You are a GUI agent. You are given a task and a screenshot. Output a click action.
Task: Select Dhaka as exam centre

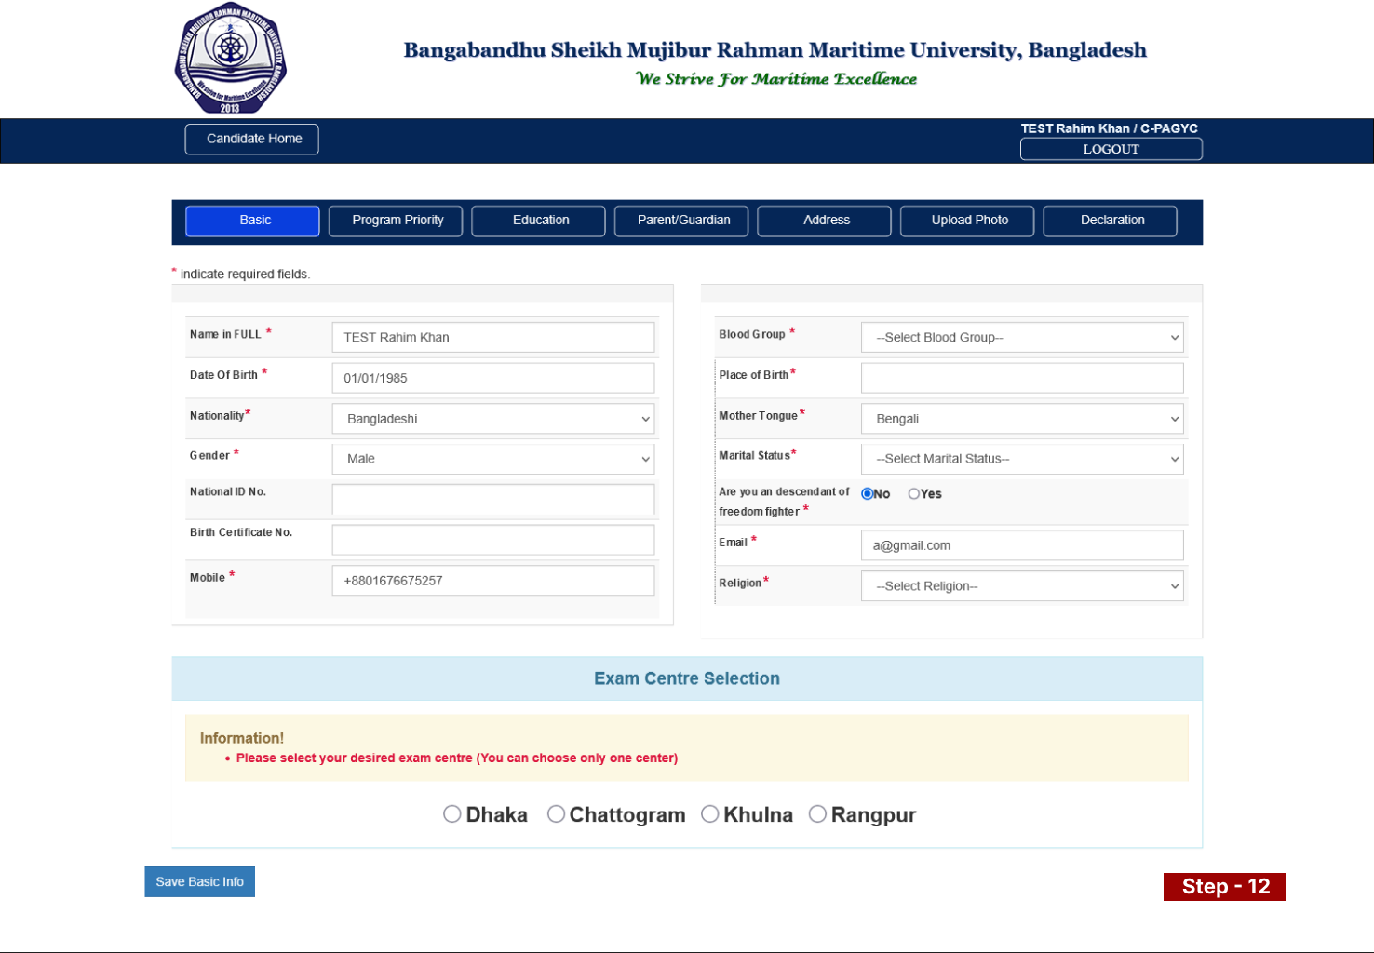click(x=452, y=814)
